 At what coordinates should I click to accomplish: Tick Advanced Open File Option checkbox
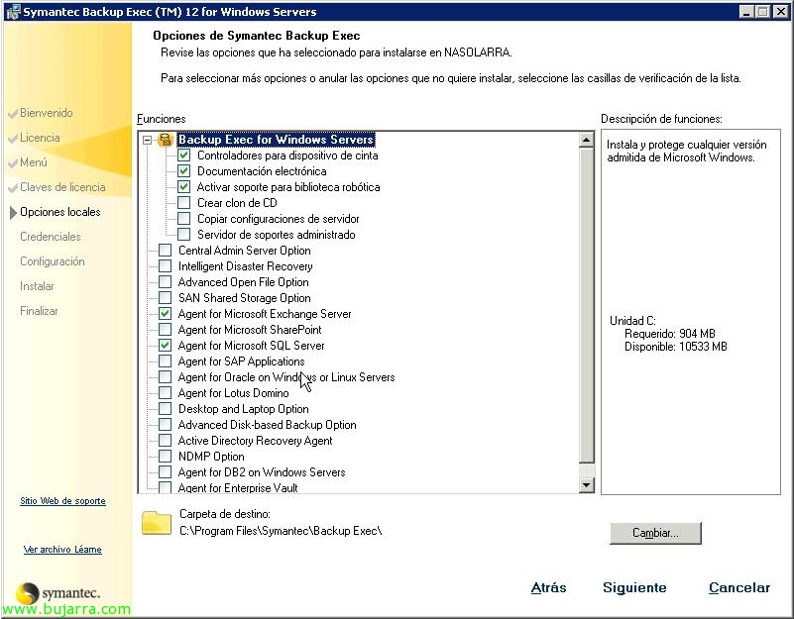pos(166,282)
